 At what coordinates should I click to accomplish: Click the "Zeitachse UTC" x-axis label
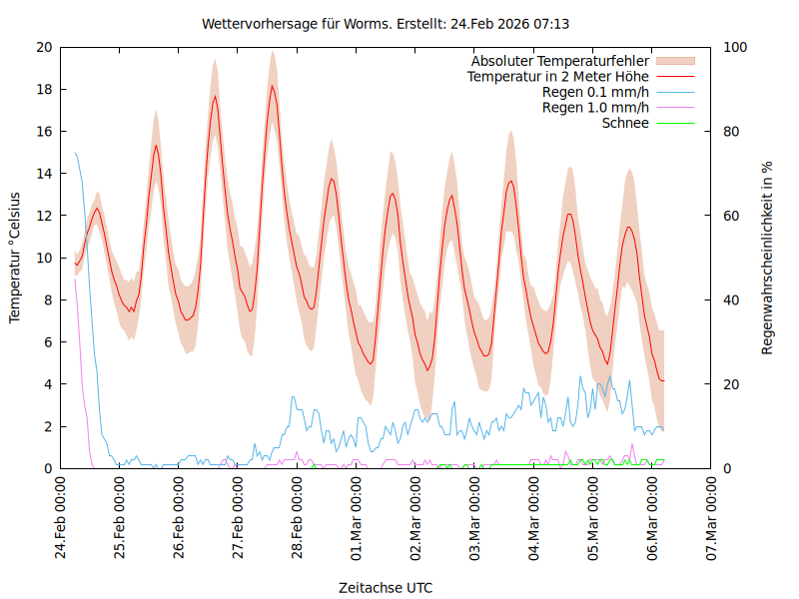click(x=386, y=587)
